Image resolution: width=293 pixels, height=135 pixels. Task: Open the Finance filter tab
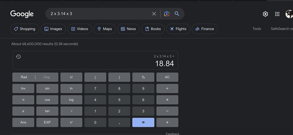205,29
